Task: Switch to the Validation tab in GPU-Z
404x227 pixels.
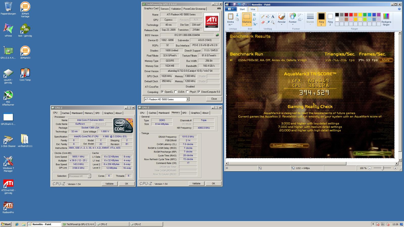Action: [x=176, y=9]
